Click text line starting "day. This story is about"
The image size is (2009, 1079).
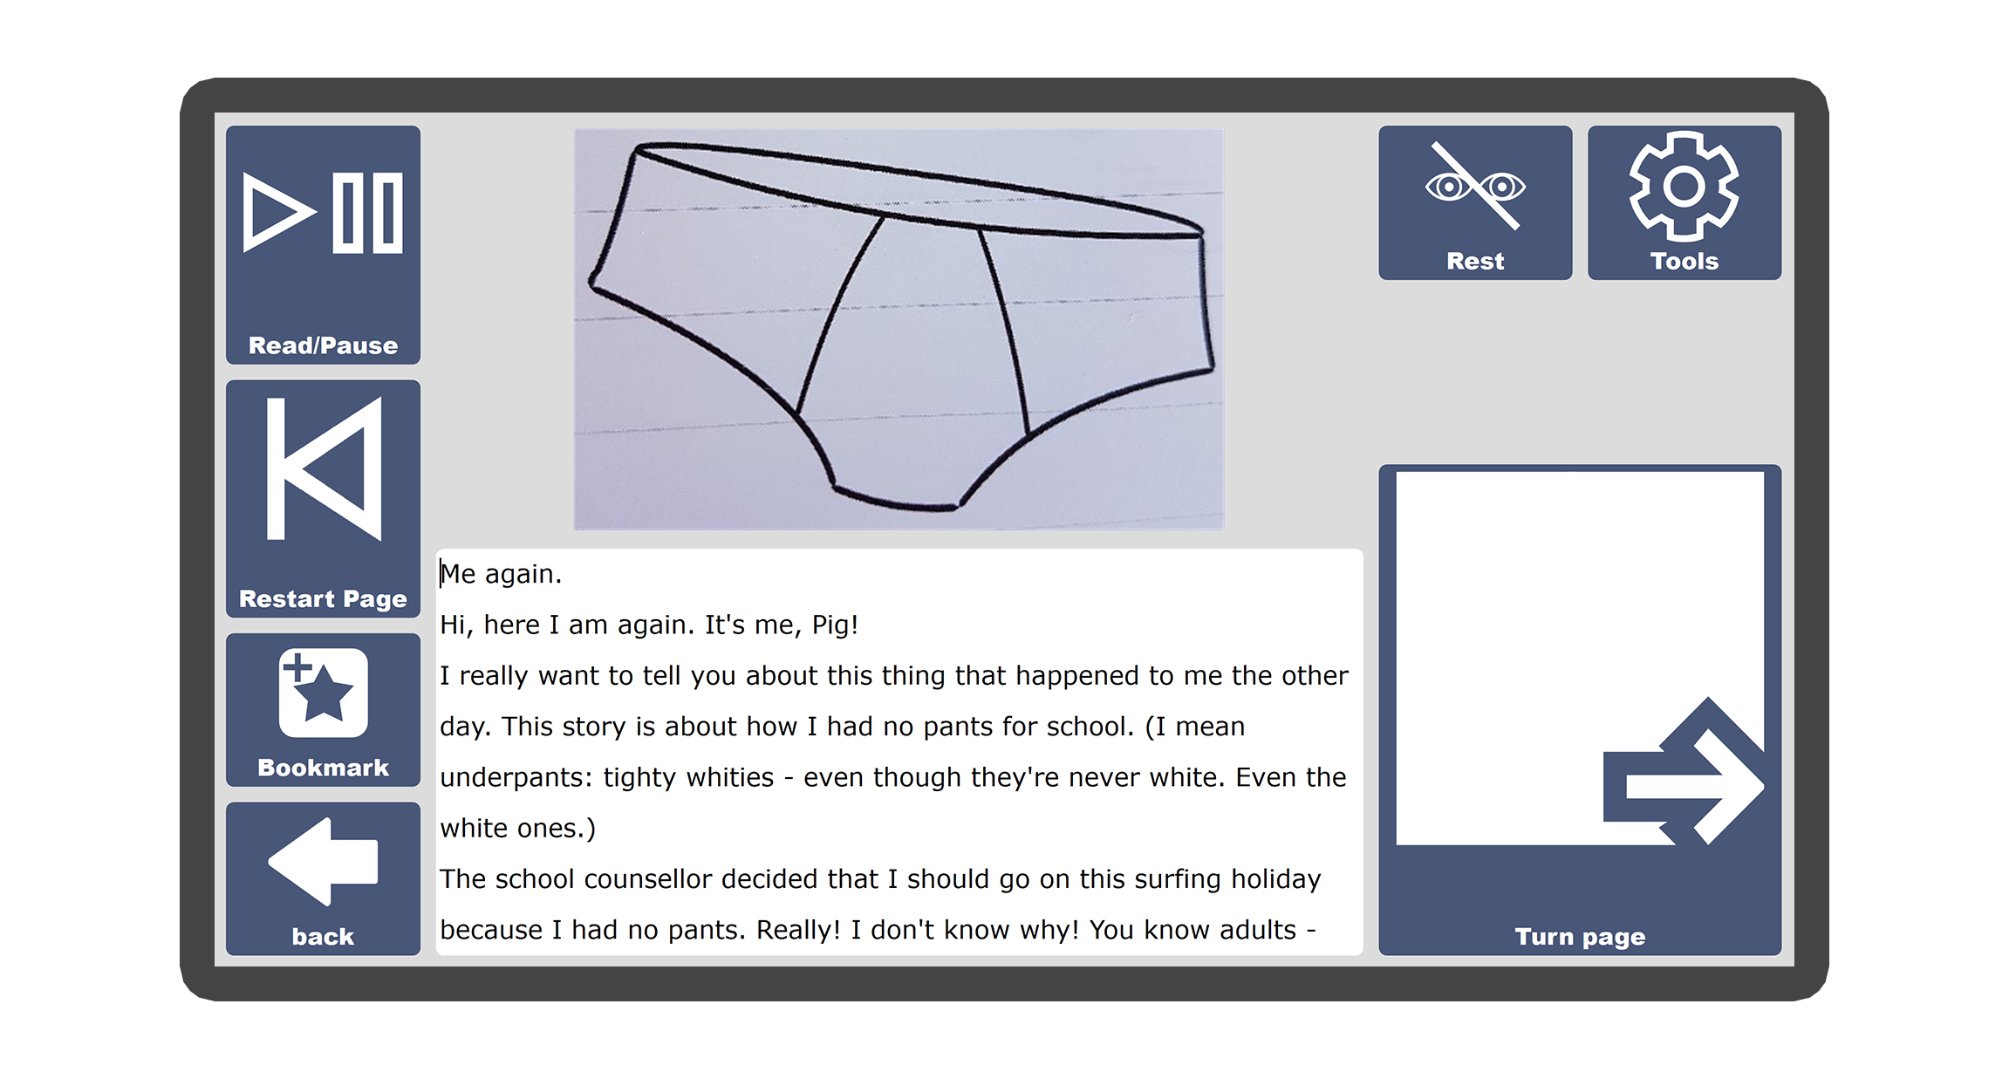click(842, 727)
